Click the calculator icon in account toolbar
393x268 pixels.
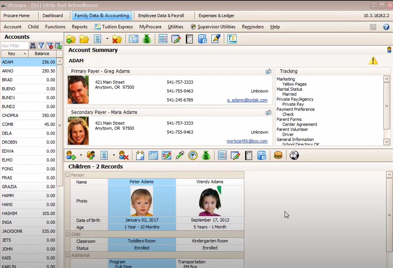[x=190, y=39]
